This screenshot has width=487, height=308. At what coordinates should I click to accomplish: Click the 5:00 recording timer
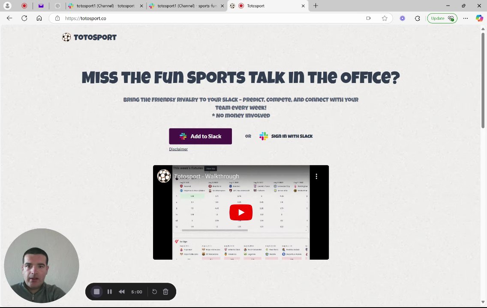(x=137, y=292)
